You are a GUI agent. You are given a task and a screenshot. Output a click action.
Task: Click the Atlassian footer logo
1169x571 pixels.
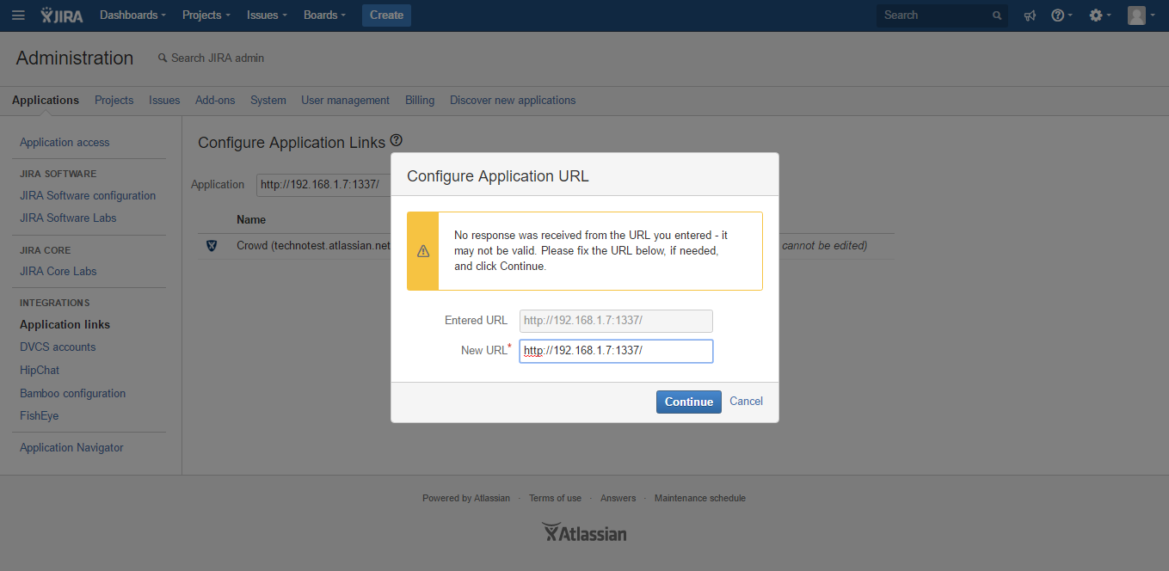[x=584, y=532]
